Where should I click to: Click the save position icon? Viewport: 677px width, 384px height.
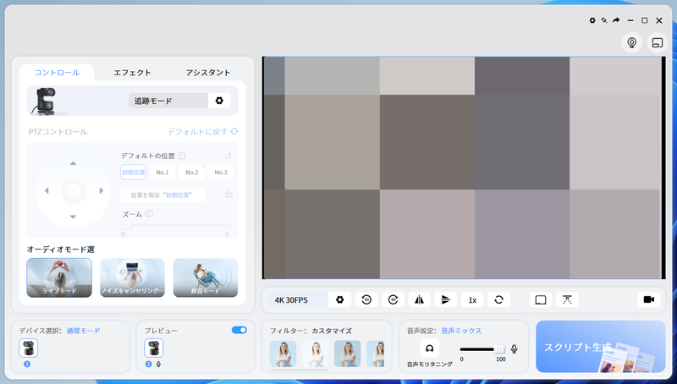click(x=228, y=195)
